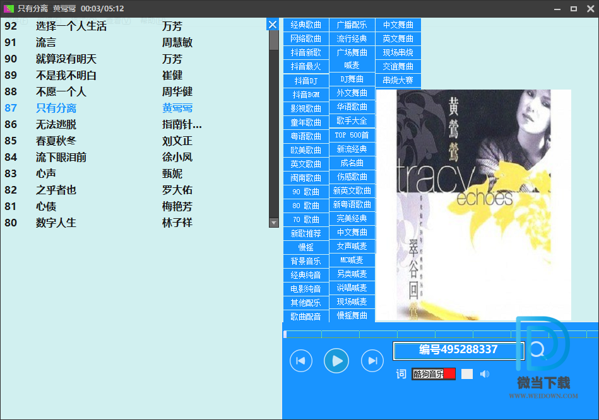The image size is (599, 420).
Task: Choose the 童年歌曲 category
Action: (x=306, y=122)
